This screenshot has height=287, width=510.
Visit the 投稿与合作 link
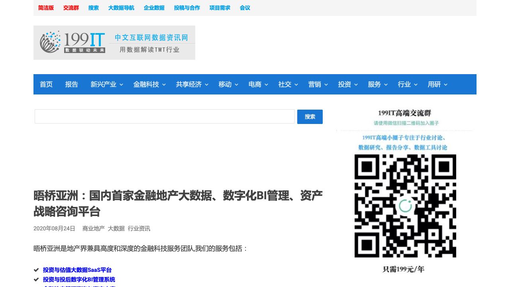pos(187,8)
